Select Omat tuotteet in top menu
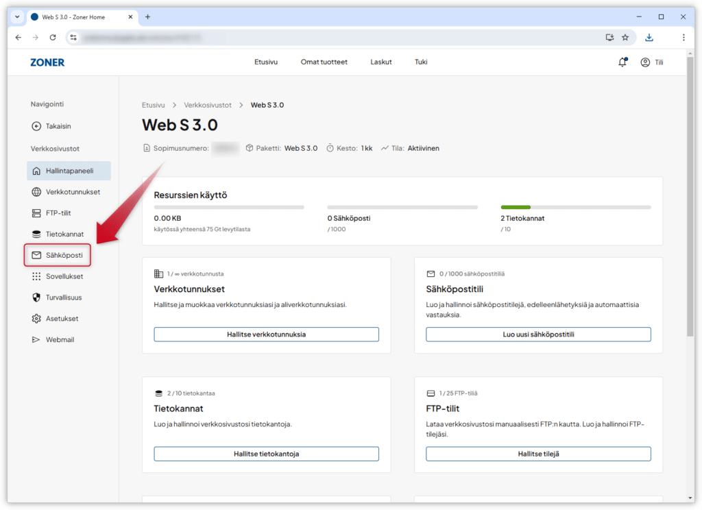Viewport: 702px width, 510px height. [324, 62]
